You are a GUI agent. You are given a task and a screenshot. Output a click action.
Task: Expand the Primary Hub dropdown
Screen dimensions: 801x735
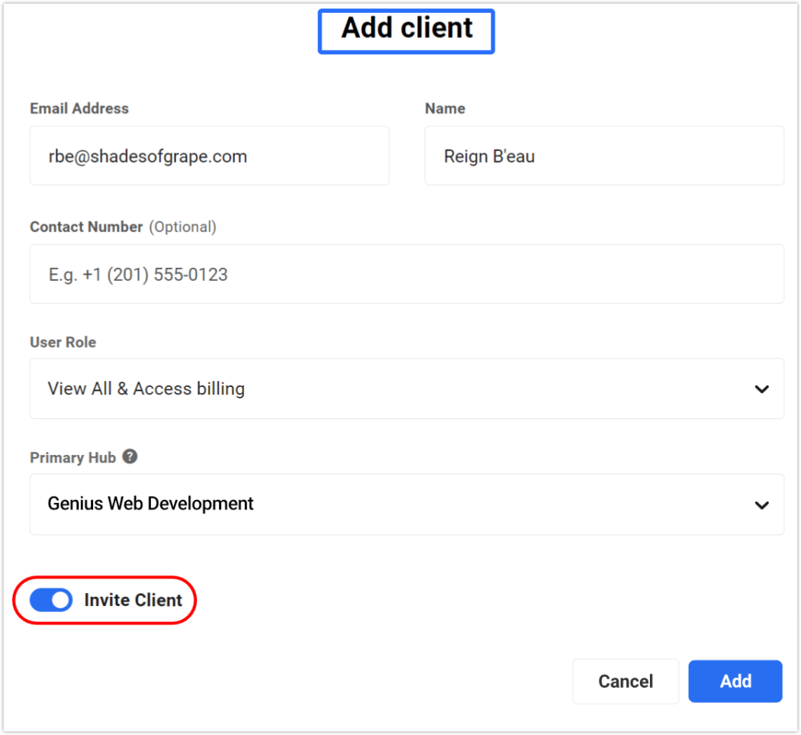click(x=407, y=504)
